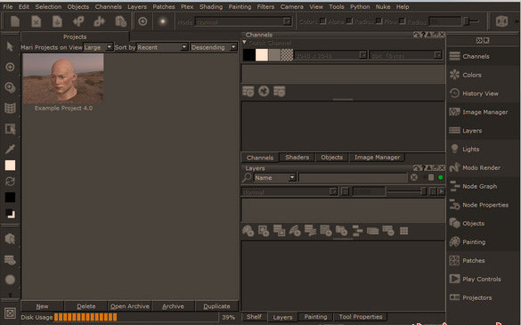Open the brush Mode Normal dropdown
Image resolution: width=521 pixels, height=325 pixels.
click(x=243, y=22)
